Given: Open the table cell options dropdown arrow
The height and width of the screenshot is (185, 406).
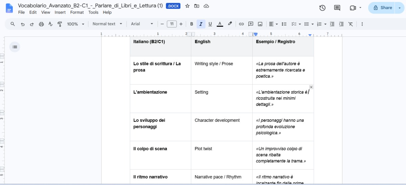Looking at the screenshot, I should 311,87.
